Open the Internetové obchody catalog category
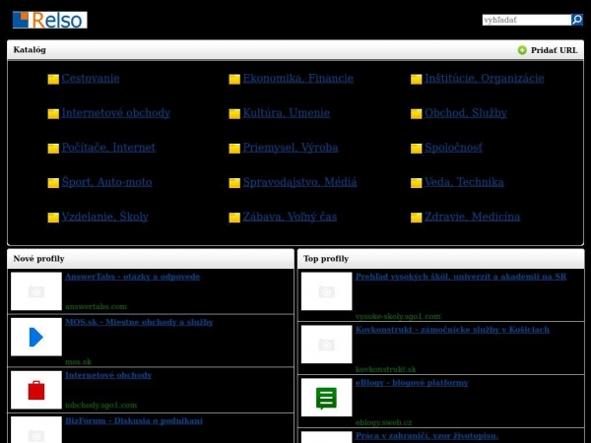 click(x=116, y=113)
